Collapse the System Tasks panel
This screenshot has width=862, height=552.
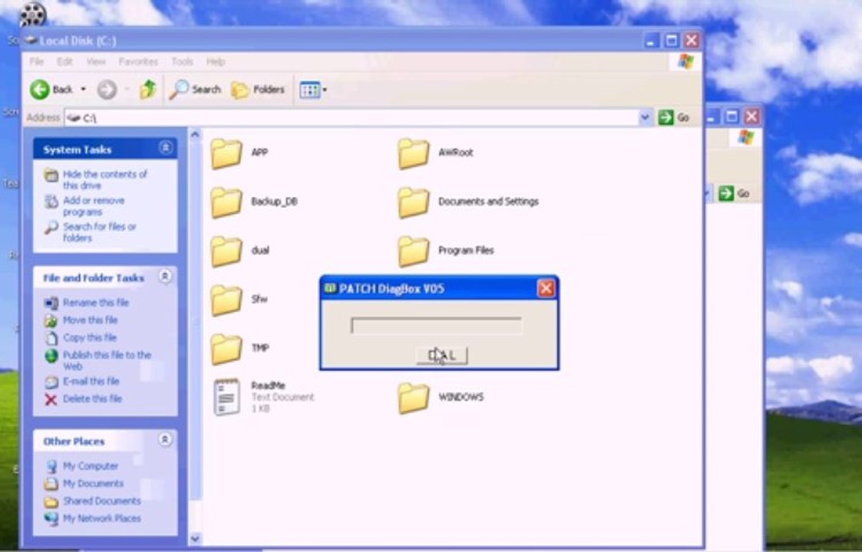click(166, 147)
